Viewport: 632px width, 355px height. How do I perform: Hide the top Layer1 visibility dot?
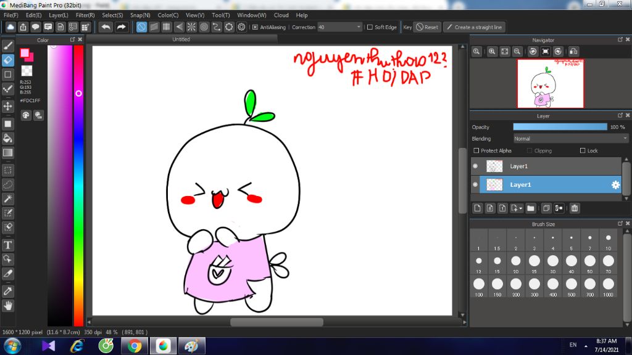click(475, 166)
